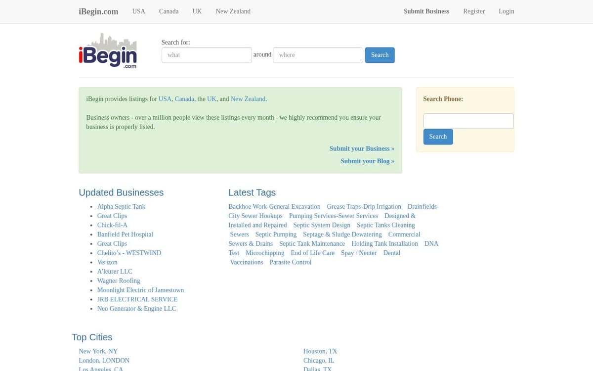Open London, LONDON in Top Cities
593x371 pixels.
pyautogui.click(x=104, y=361)
